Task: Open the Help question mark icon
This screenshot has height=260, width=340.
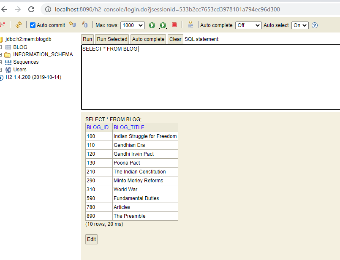Action: [315, 25]
